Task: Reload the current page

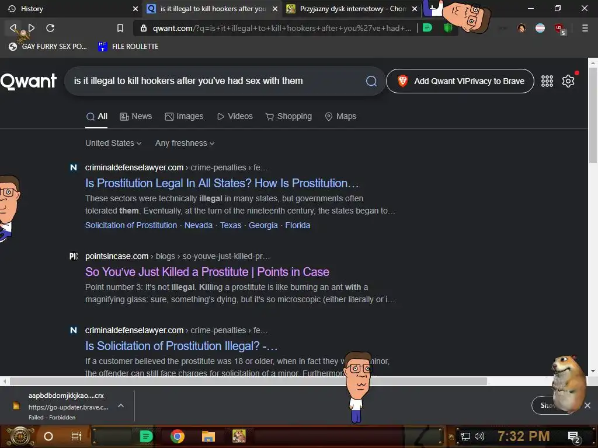Action: 50,28
